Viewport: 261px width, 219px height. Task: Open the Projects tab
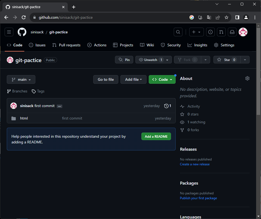click(123, 45)
